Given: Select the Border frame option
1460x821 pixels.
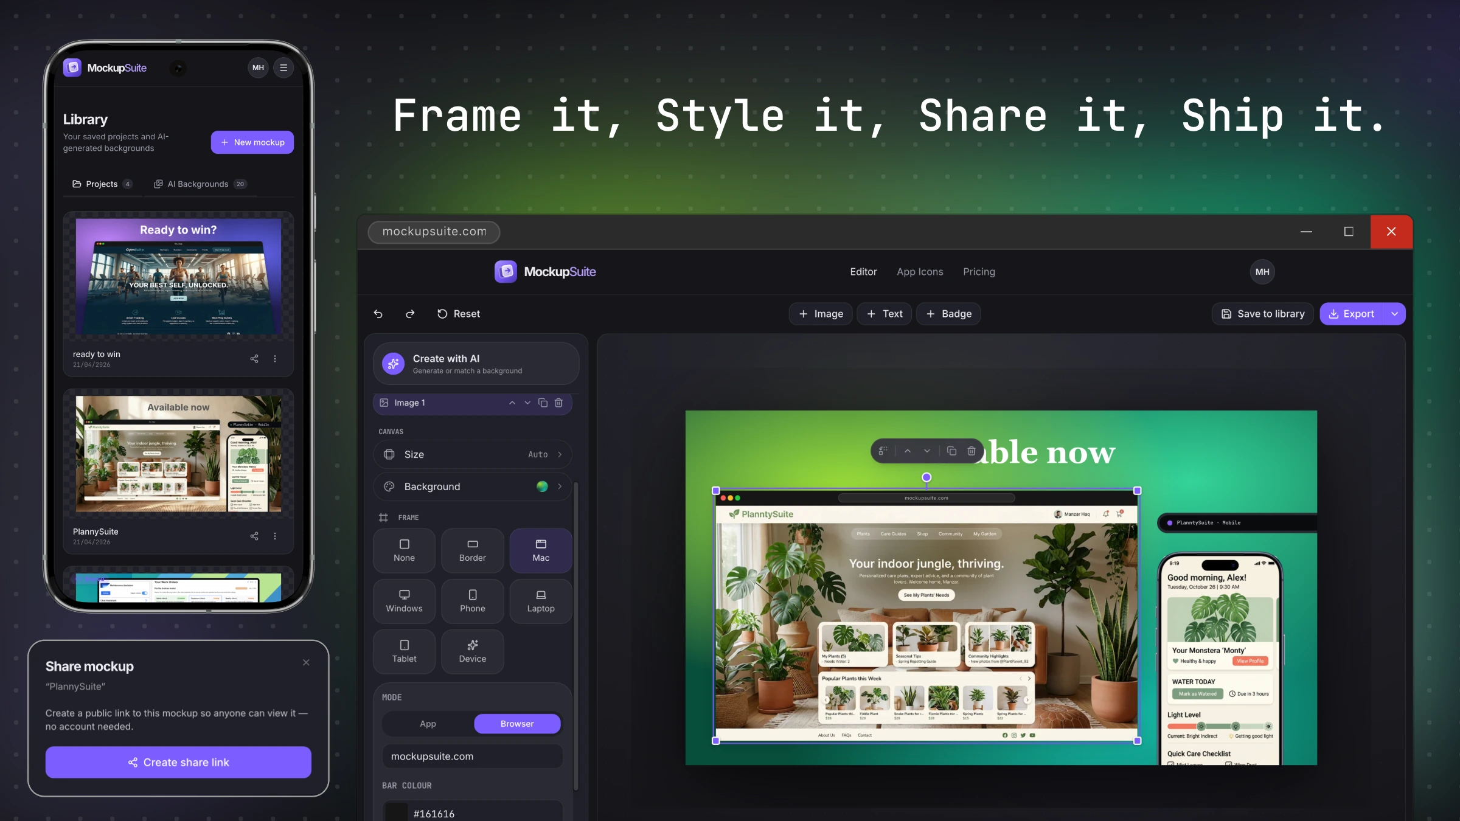Looking at the screenshot, I should [x=473, y=550].
